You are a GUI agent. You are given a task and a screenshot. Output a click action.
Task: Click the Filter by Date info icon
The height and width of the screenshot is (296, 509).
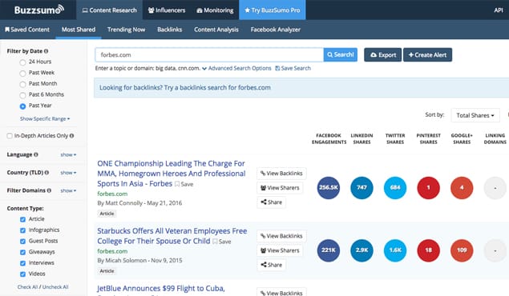46,51
